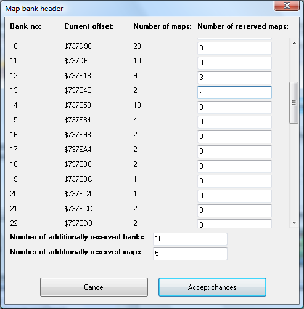Viewport: 304px width, 309px height.
Task: Select reserved maps field for bank 15
Action: tap(234, 122)
